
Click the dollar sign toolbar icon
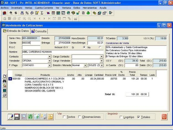(x=16, y=13)
